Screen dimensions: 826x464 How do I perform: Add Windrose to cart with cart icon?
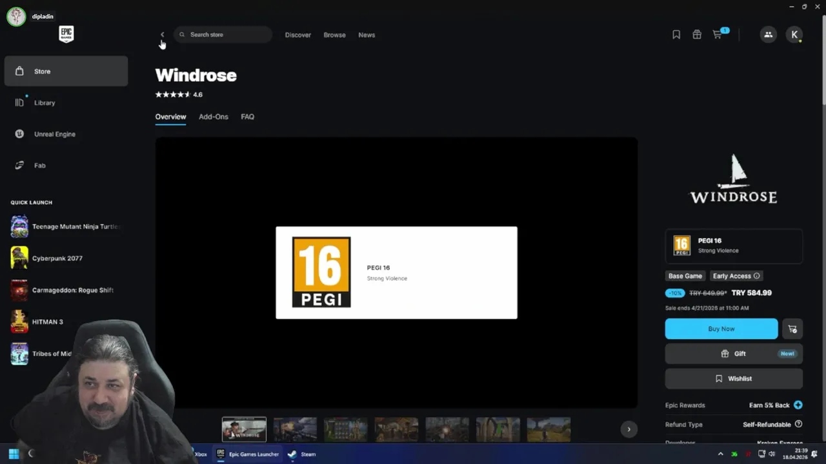pos(792,329)
